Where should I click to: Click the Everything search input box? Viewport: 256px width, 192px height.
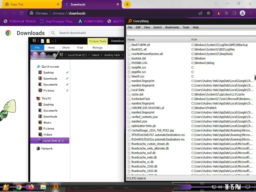pyautogui.click(x=191, y=33)
